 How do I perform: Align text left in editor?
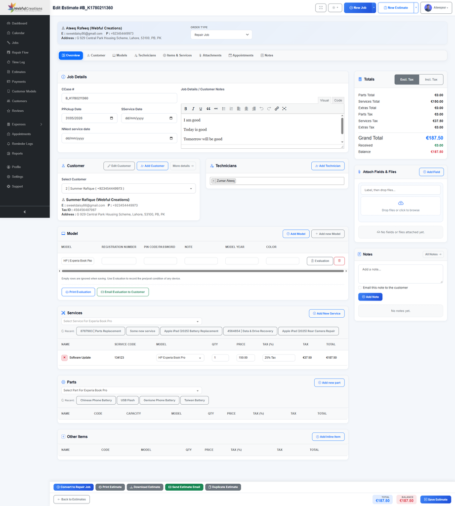[x=239, y=109]
